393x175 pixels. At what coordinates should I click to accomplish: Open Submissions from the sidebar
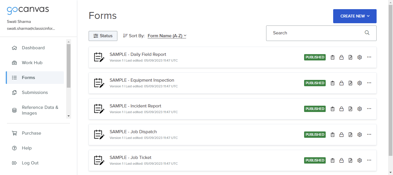pos(35,92)
